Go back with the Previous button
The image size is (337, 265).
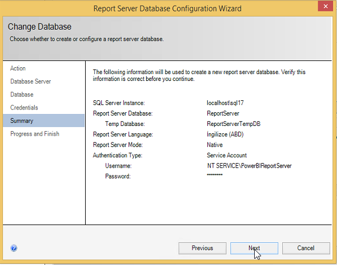click(202, 248)
